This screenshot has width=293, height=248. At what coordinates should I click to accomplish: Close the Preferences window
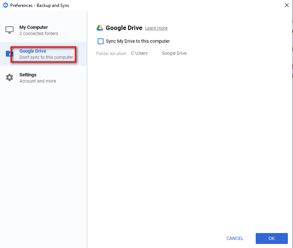[286, 5]
